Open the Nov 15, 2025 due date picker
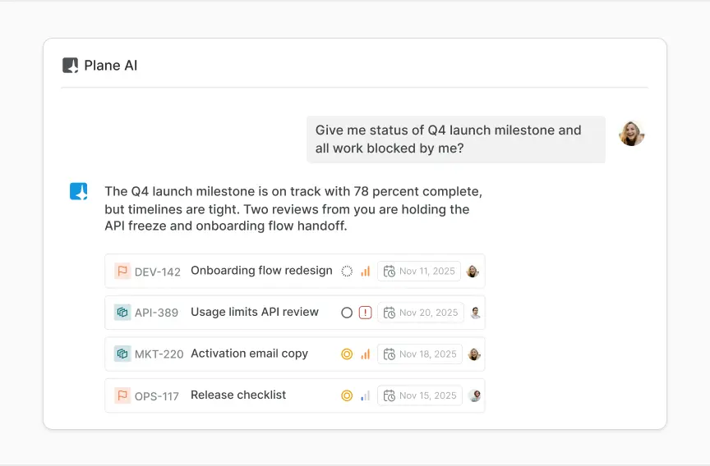The image size is (710, 466). coord(420,395)
